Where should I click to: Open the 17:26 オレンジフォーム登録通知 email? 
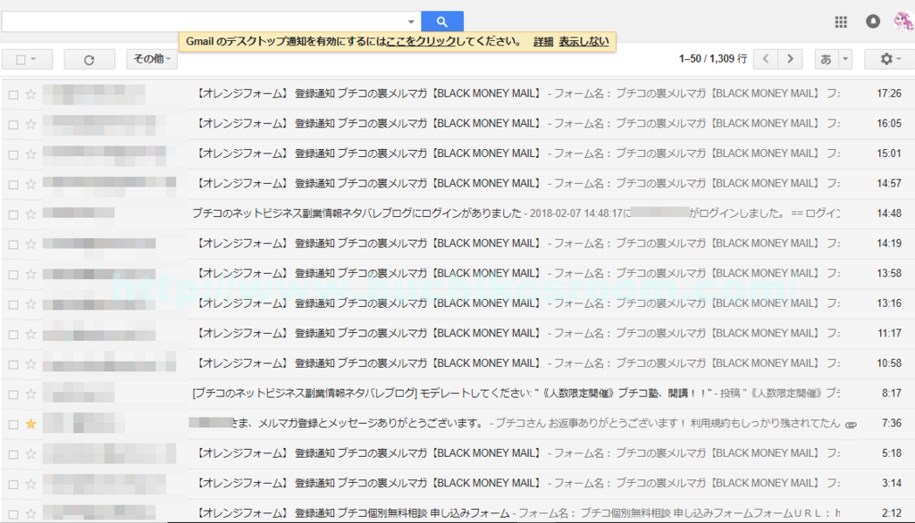click(x=457, y=94)
